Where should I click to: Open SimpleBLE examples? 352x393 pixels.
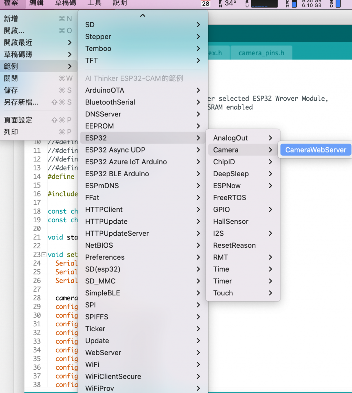point(143,293)
